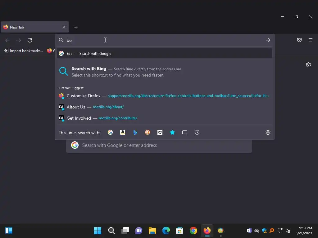Search open tabs via the tab icon
318x238 pixels.
pyautogui.click(x=184, y=132)
